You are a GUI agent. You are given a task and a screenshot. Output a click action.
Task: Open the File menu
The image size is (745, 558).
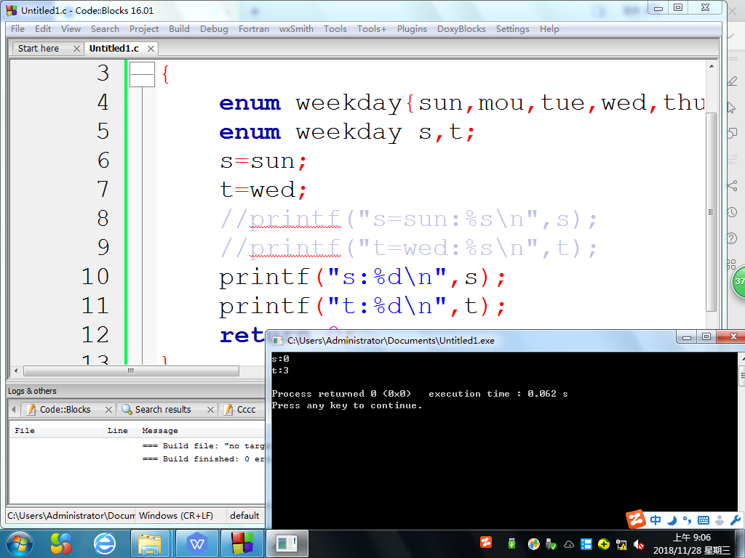click(17, 29)
